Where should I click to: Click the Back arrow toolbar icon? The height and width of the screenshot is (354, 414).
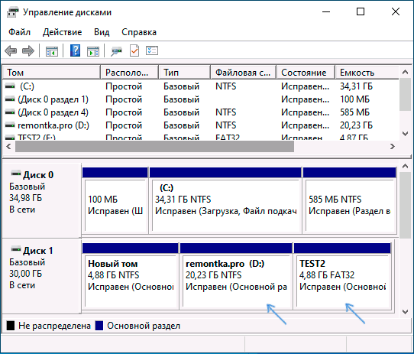tap(11, 50)
